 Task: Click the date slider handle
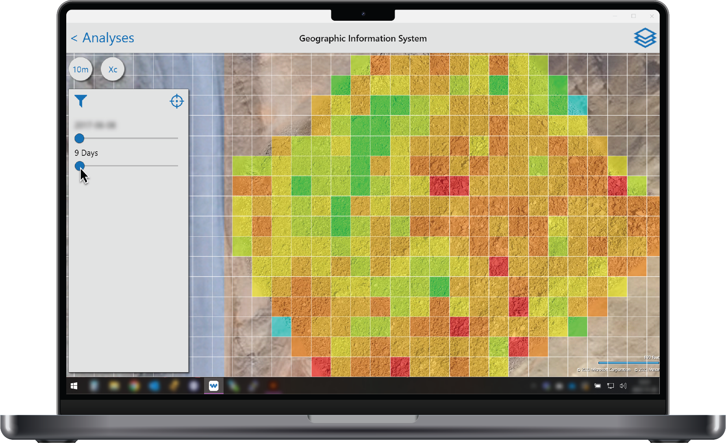tap(80, 139)
